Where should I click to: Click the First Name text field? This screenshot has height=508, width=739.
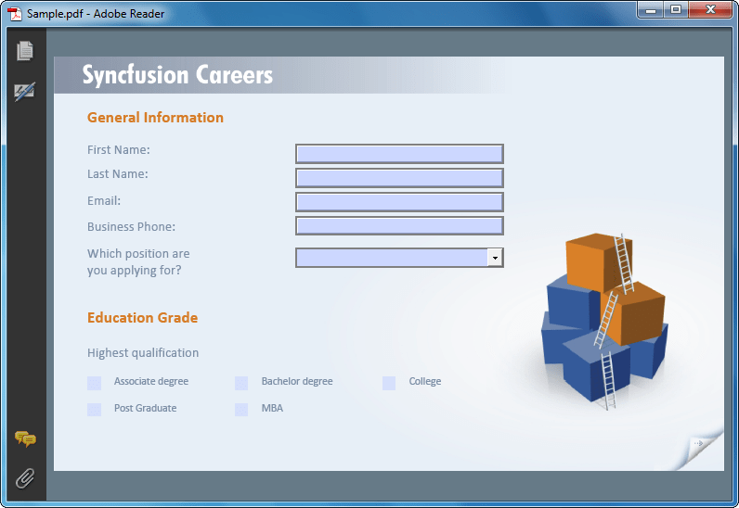tap(399, 154)
